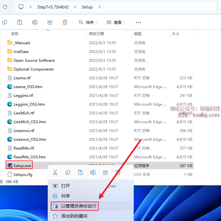
Task: Click the refresh button in the address bar
Action: (x=5, y=7)
